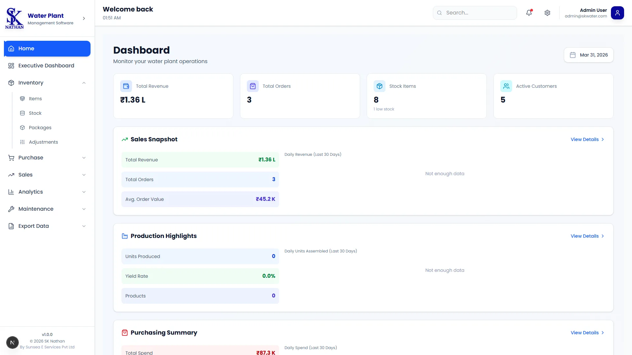Expand the Analytics menu chevron

point(84,192)
